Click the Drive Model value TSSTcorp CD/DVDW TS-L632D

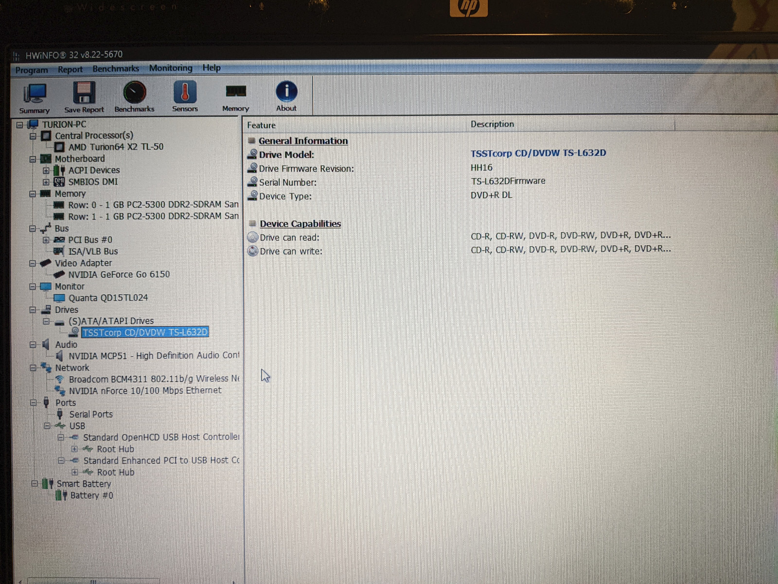click(538, 153)
